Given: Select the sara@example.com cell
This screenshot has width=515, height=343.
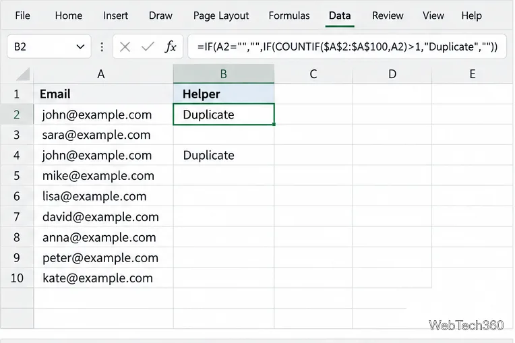Looking at the screenshot, I should coord(103,135).
